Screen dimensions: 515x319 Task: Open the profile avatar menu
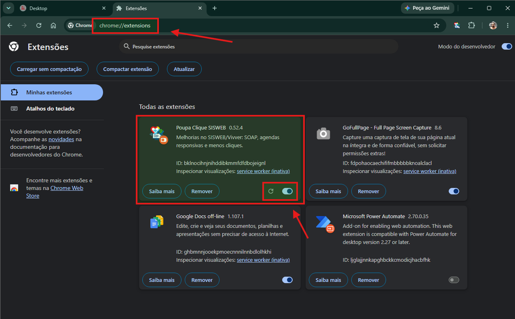tap(493, 25)
